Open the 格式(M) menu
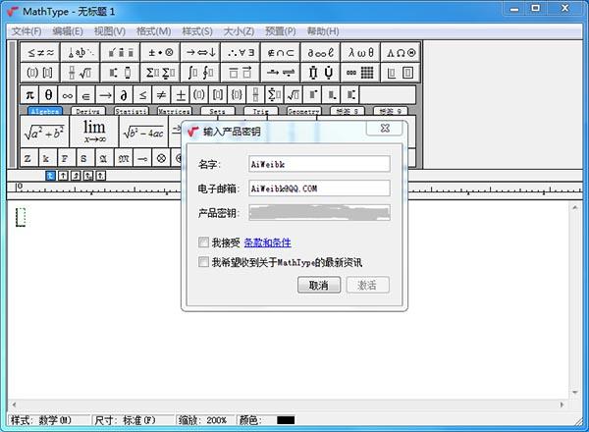The height and width of the screenshot is (432, 589). [153, 31]
